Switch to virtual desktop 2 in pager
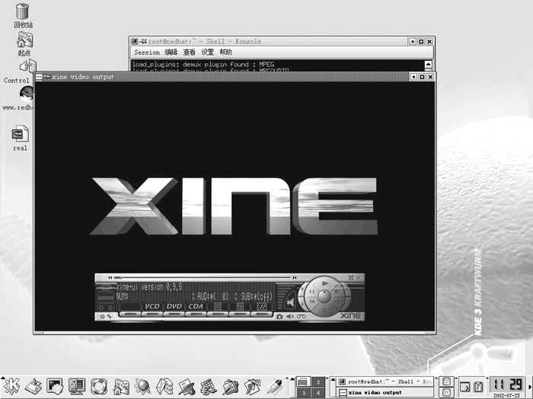 (320, 381)
